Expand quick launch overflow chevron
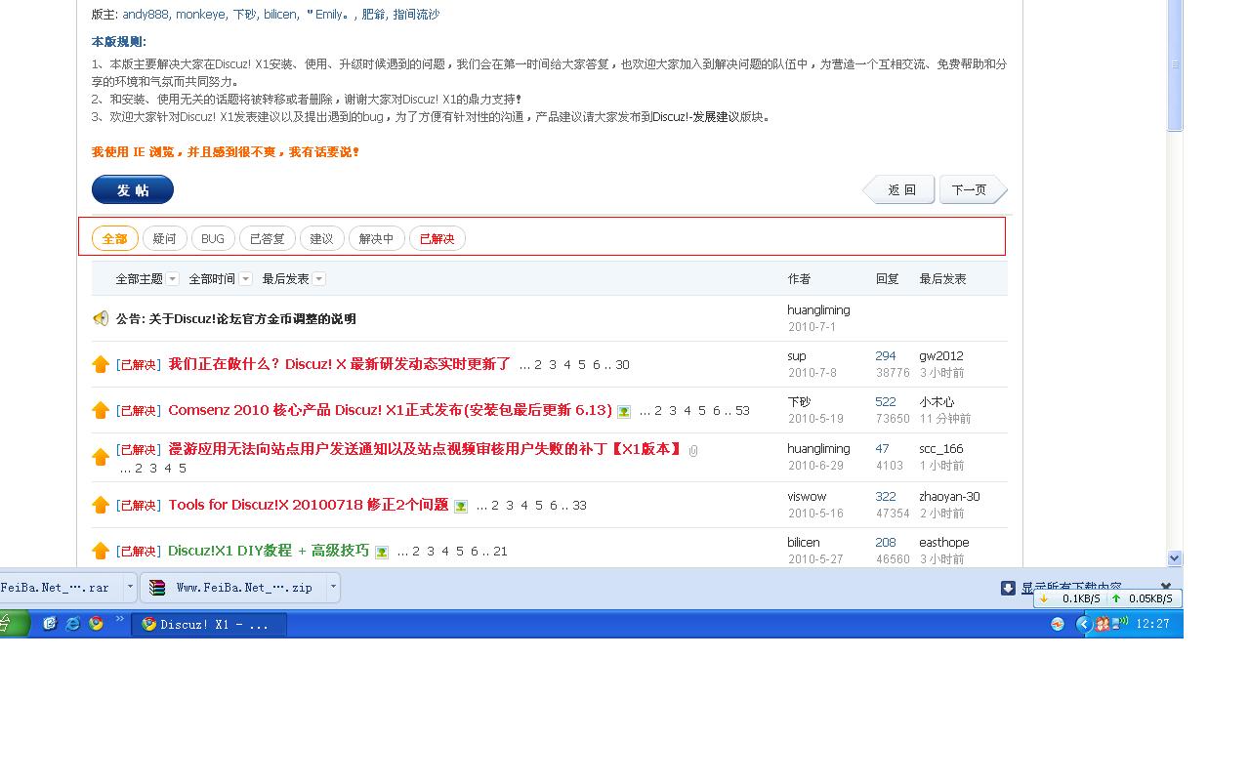Image resolution: width=1250 pixels, height=781 pixels. tap(120, 619)
